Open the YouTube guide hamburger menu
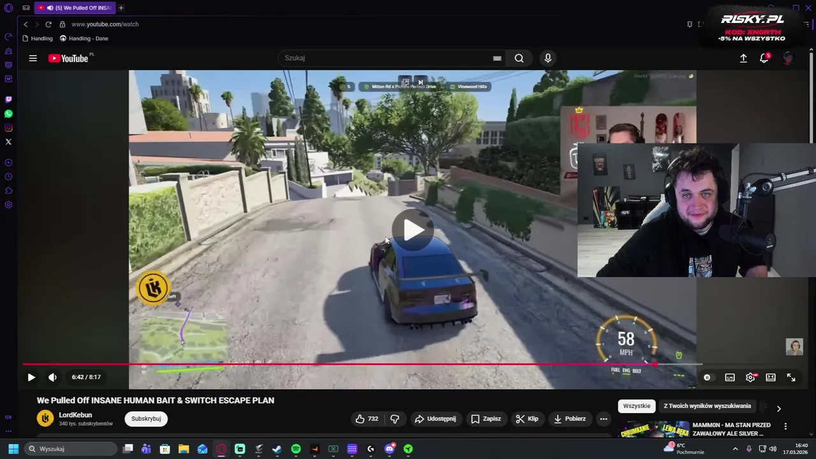The width and height of the screenshot is (816, 459). tap(33, 58)
